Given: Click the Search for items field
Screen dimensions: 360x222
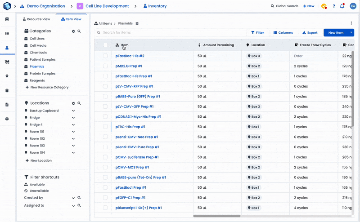Looking at the screenshot, I should [x=171, y=33].
